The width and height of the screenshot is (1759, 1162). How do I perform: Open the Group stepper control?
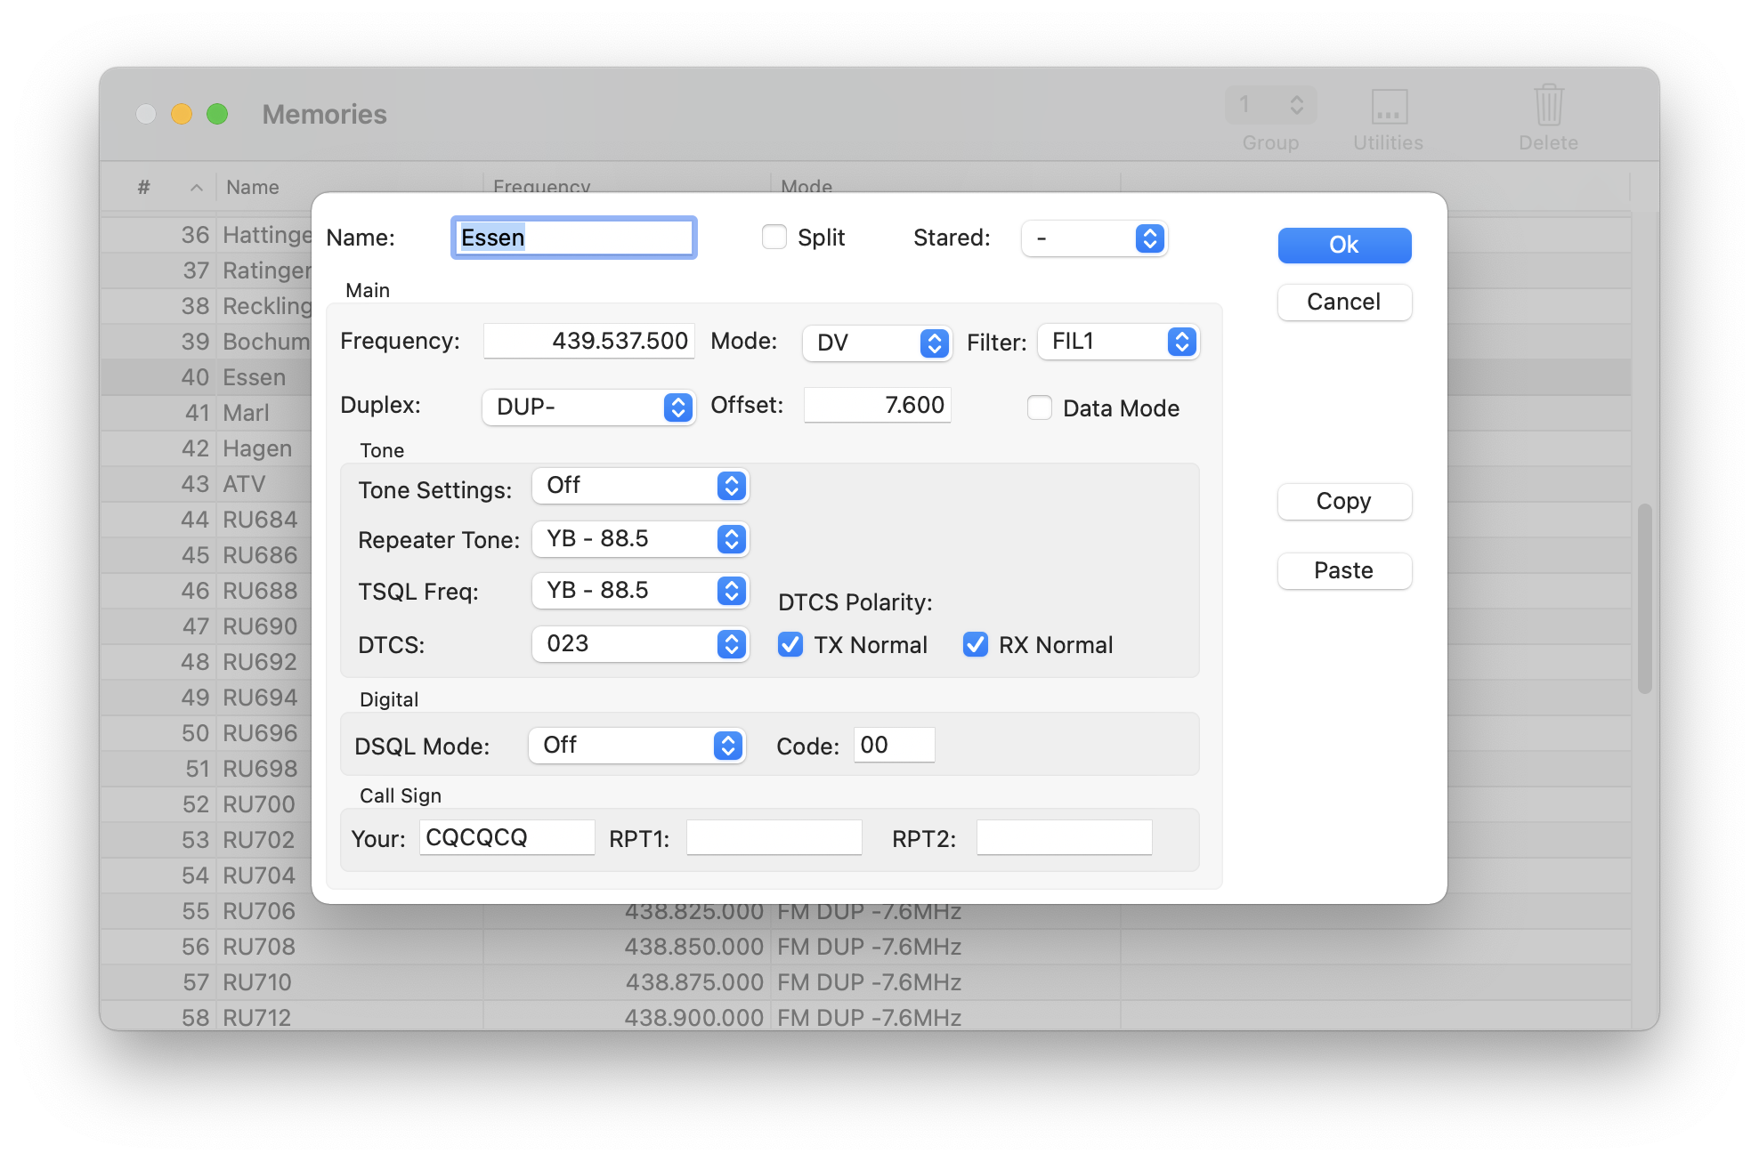[1270, 105]
